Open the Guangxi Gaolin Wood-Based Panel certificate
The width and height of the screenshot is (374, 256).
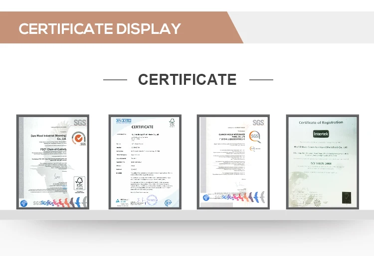coord(233,162)
